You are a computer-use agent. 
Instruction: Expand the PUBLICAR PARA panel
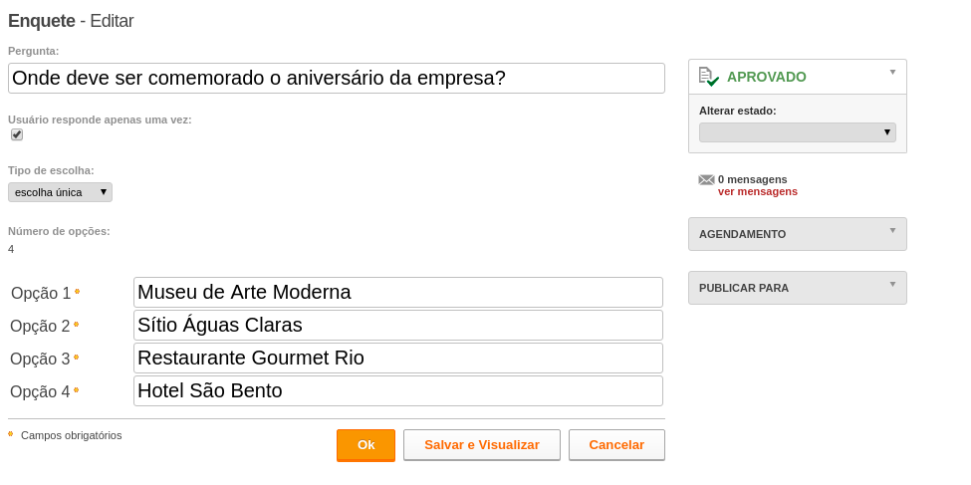tap(892, 284)
